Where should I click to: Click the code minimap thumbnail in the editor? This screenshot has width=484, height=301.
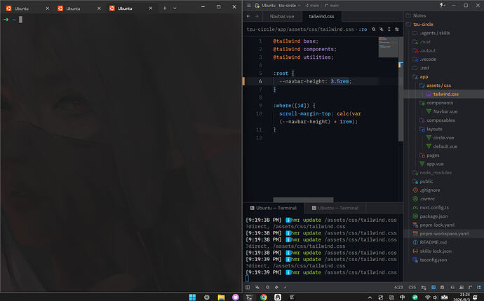tap(388, 47)
